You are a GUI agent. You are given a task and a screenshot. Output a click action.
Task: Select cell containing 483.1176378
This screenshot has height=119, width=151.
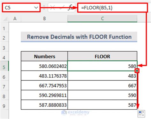click(x=44, y=76)
